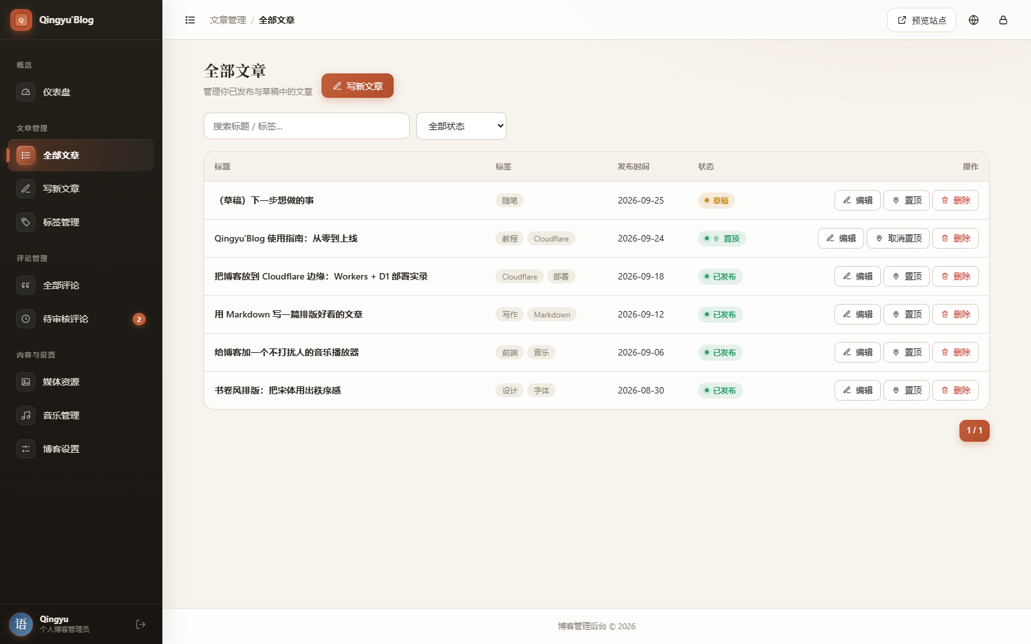Open 仪表盘 dashboard icon in sidebar
Image resolution: width=1031 pixels, height=644 pixels.
26,92
